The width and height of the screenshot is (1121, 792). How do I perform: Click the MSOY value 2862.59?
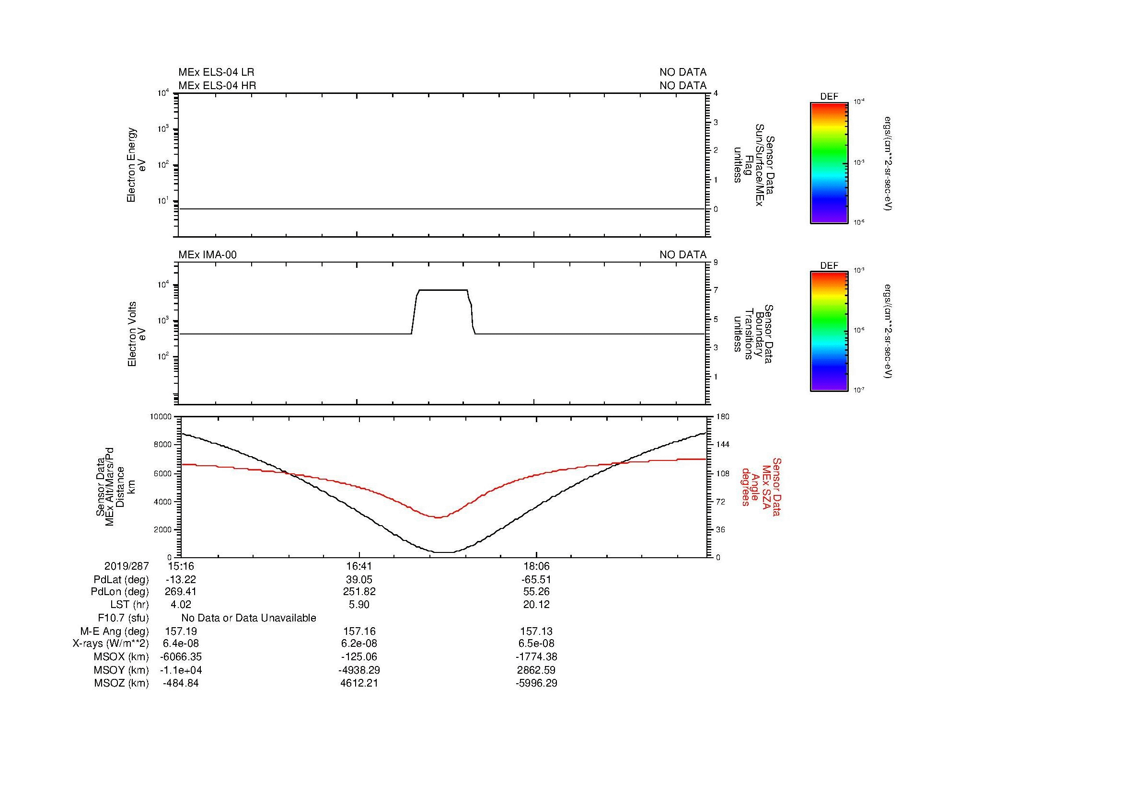click(536, 670)
